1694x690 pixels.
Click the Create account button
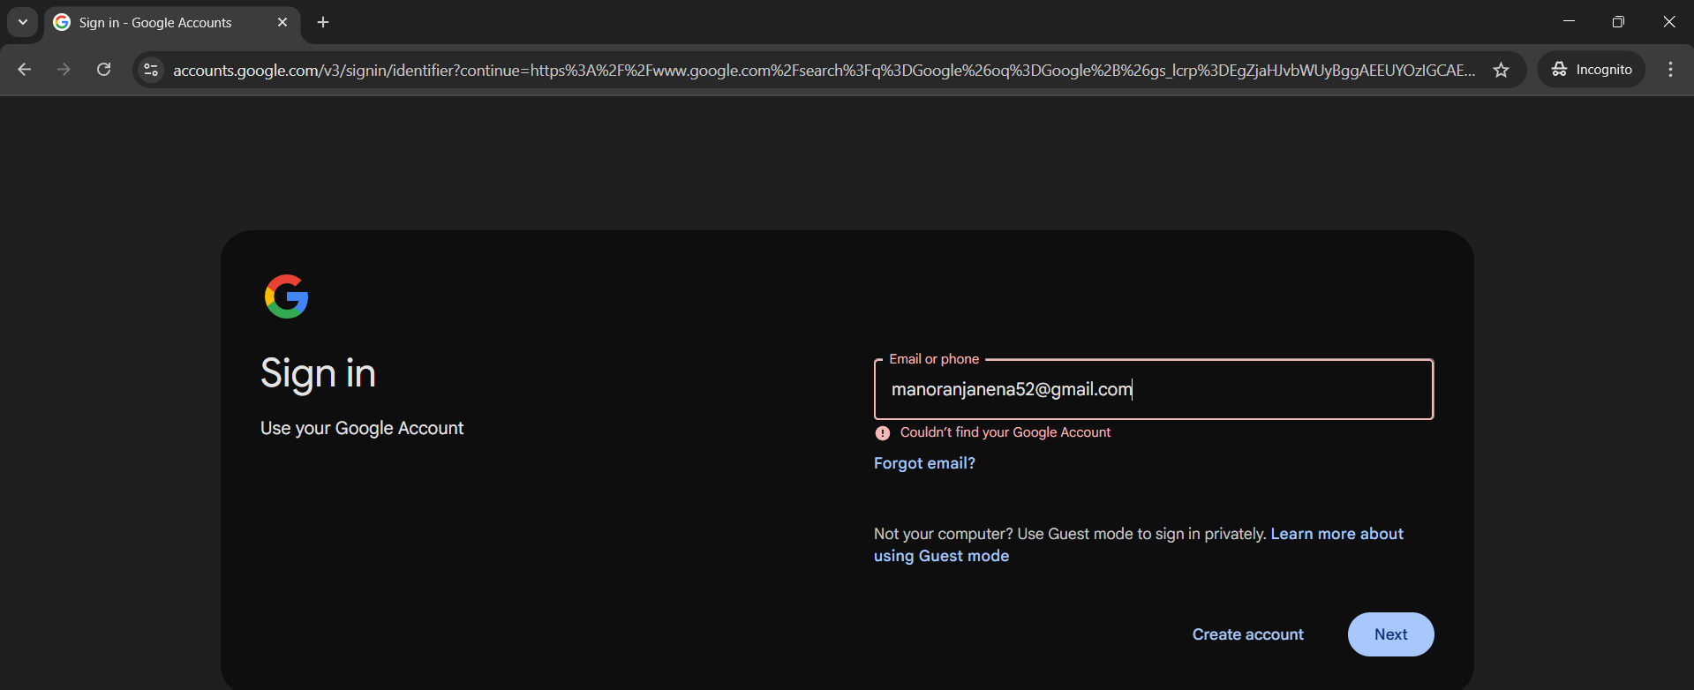pos(1247,634)
